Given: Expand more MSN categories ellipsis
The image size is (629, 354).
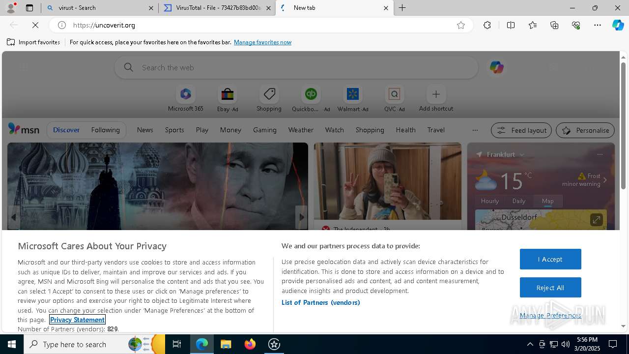Looking at the screenshot, I should click(x=475, y=130).
